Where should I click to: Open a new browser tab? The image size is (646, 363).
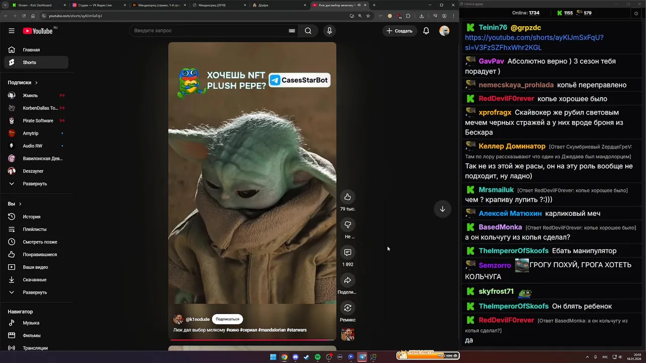[x=374, y=5]
